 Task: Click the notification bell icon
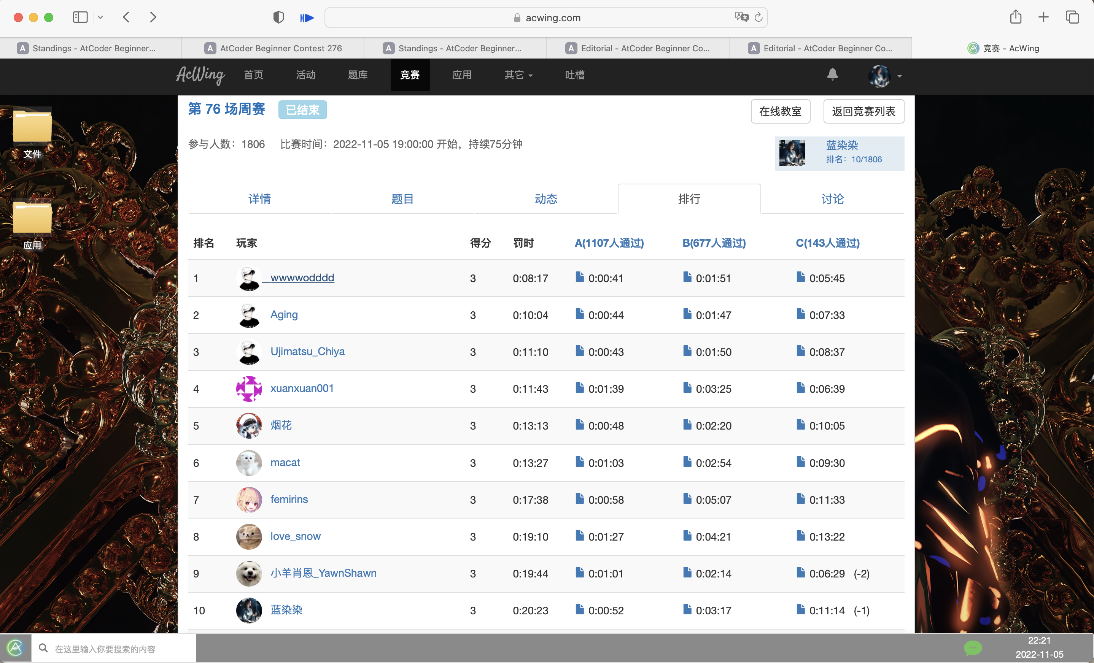[832, 74]
